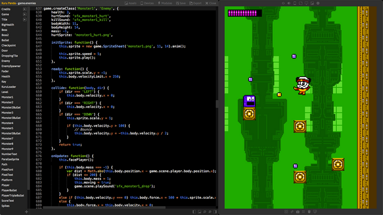Click the mouse icon below game preview

pos(309,211)
